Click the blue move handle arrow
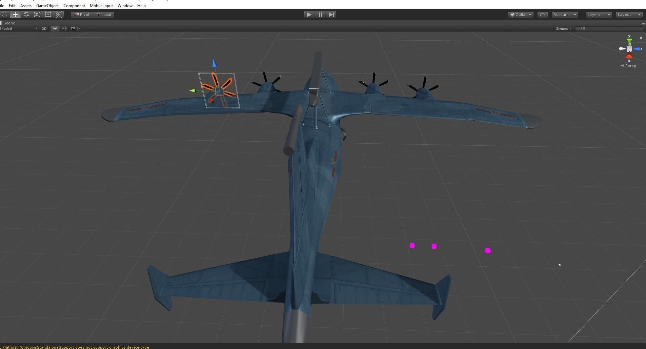 [x=214, y=63]
